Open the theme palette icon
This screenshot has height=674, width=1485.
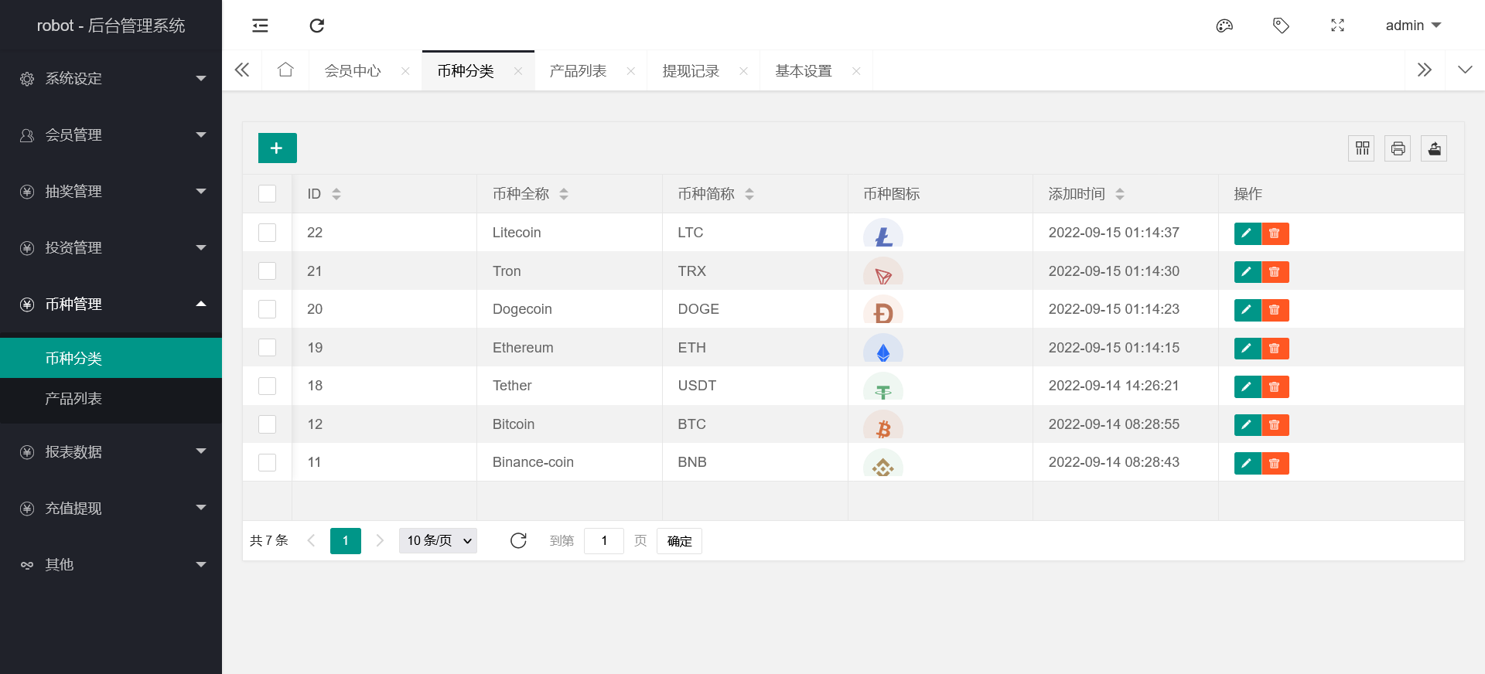1224,26
